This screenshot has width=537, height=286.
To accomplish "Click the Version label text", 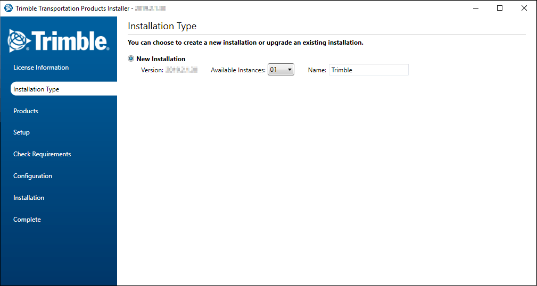I will coord(152,70).
